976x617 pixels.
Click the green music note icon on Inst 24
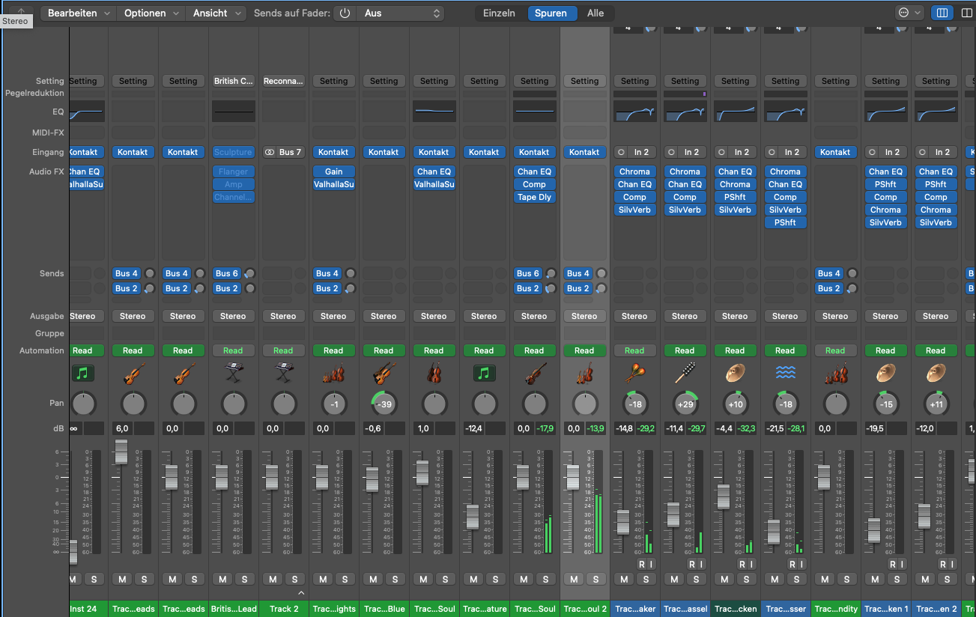point(82,373)
